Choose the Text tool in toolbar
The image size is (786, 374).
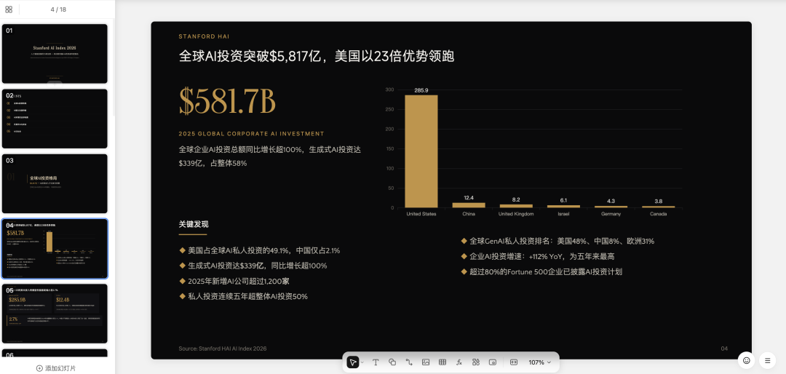pyautogui.click(x=376, y=362)
